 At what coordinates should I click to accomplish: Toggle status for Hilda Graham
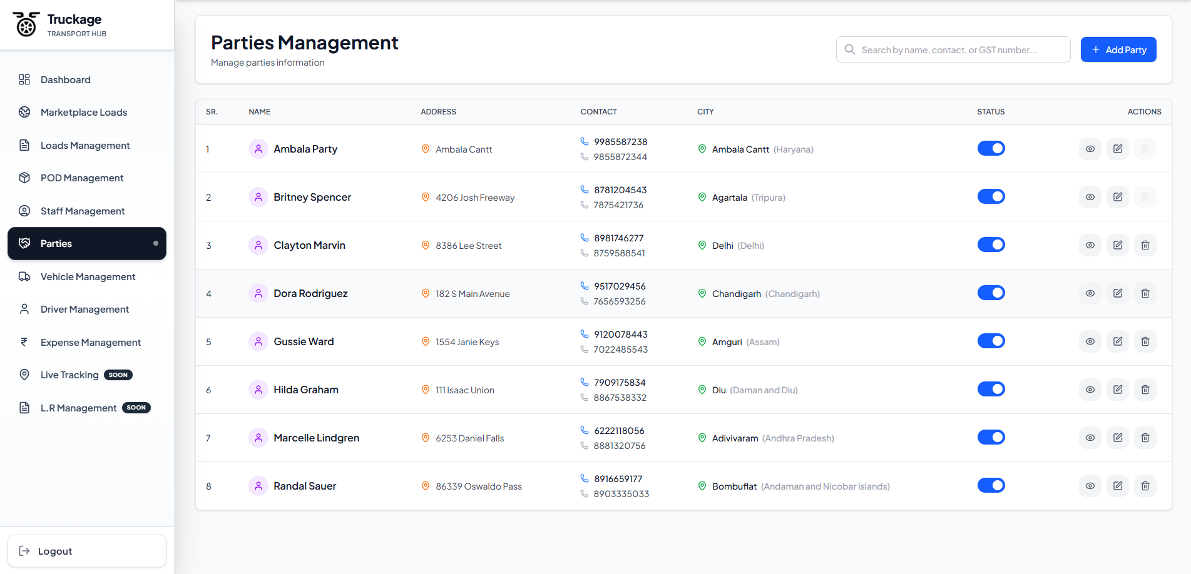(x=991, y=389)
